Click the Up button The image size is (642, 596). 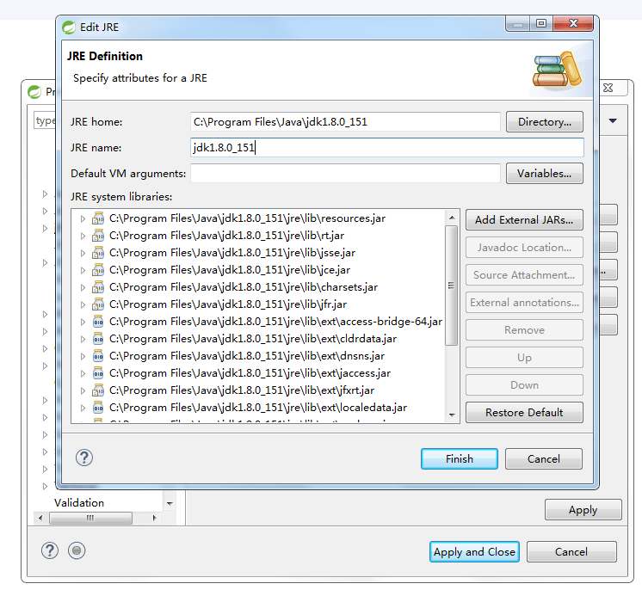[524, 358]
